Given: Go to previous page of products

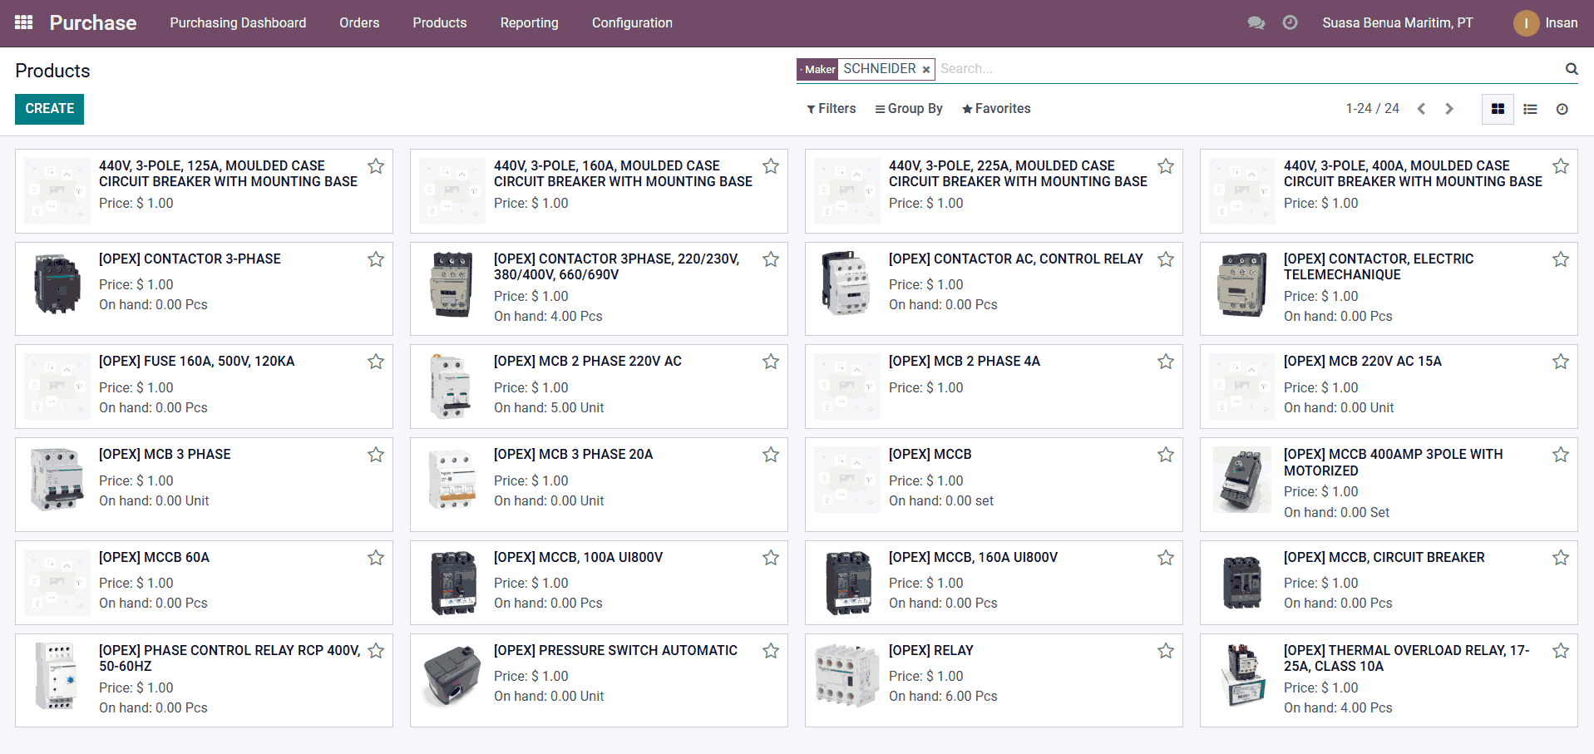Looking at the screenshot, I should 1421,109.
